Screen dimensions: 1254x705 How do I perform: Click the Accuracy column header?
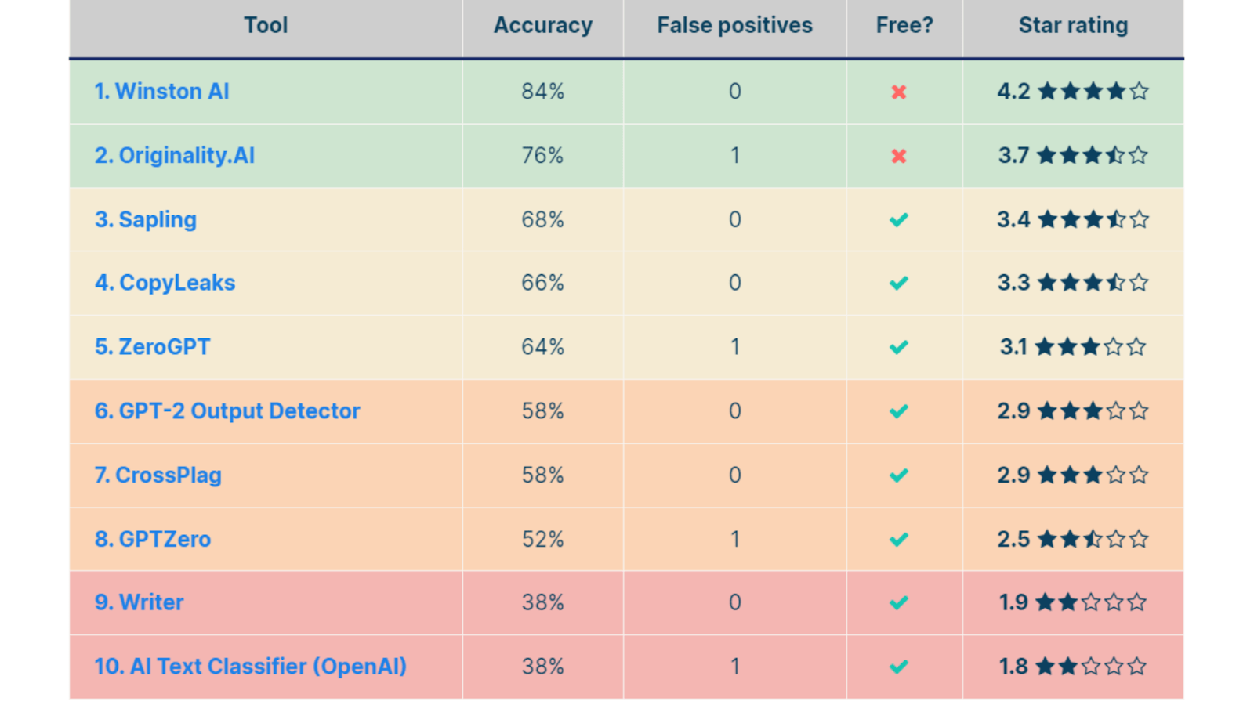point(542,26)
